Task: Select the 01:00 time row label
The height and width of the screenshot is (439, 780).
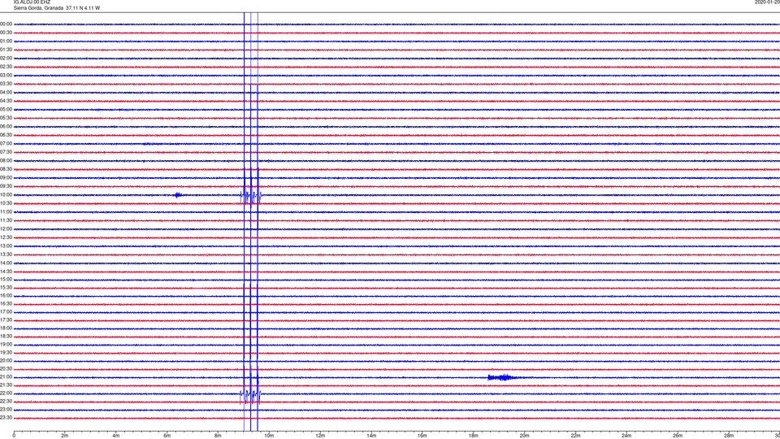Action: coord(6,41)
